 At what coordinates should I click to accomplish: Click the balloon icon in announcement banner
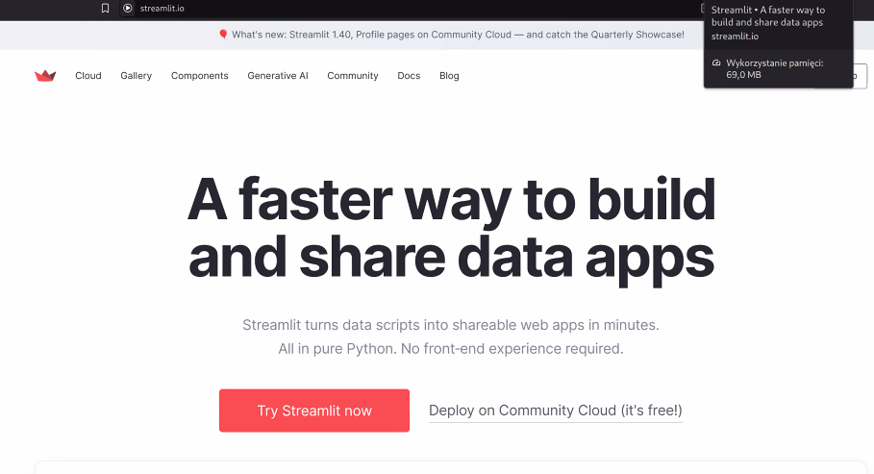click(x=223, y=35)
